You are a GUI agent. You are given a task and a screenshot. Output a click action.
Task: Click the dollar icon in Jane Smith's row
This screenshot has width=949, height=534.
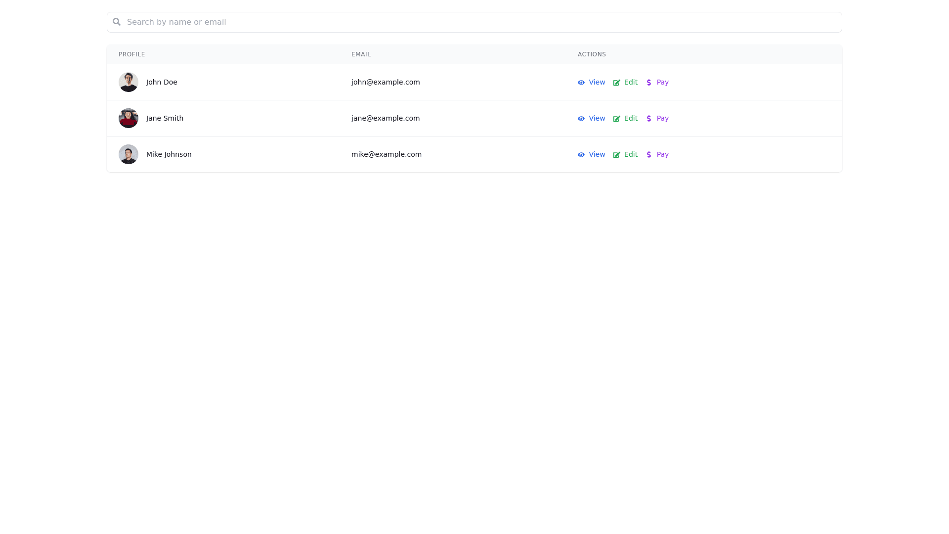point(649,119)
